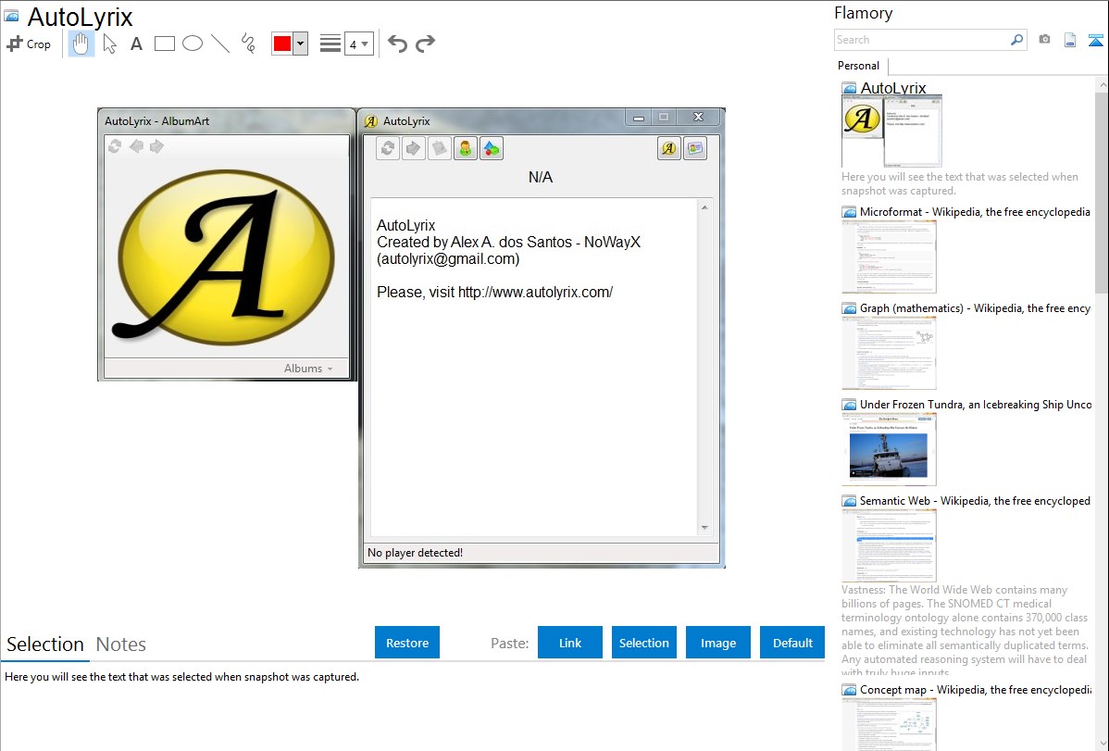Open the Semantic Web snapshot title
Image resolution: width=1109 pixels, height=751 pixels.
coord(975,500)
